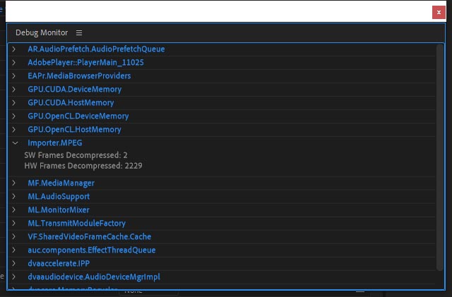Select the ML.AudioSupport entry
The height and width of the screenshot is (297, 452).
59,196
